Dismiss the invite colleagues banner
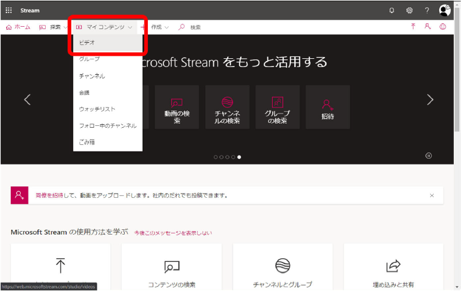 point(432,195)
